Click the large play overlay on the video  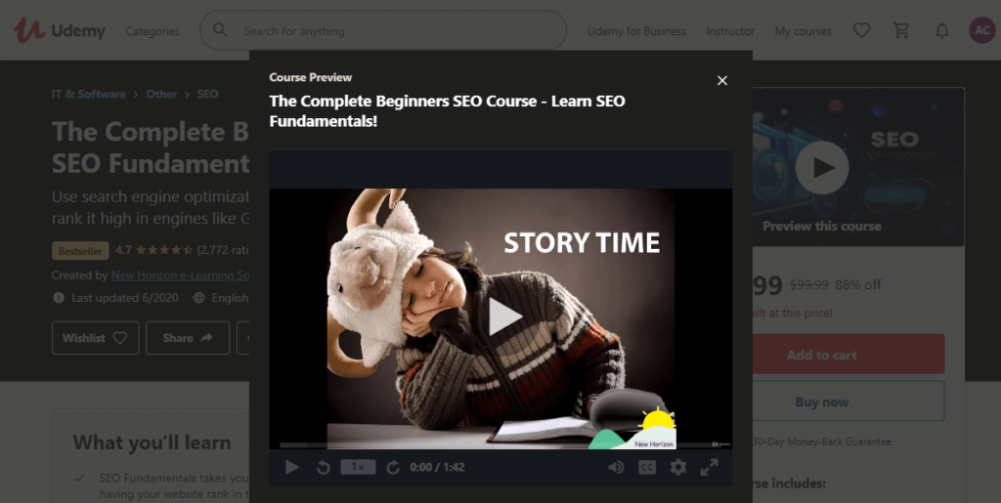(x=503, y=316)
